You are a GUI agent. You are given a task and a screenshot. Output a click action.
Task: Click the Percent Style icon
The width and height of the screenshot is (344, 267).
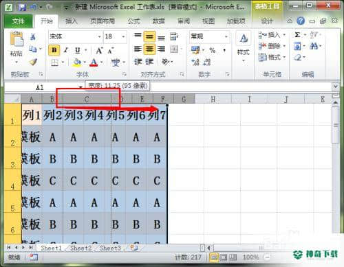(x=213, y=50)
